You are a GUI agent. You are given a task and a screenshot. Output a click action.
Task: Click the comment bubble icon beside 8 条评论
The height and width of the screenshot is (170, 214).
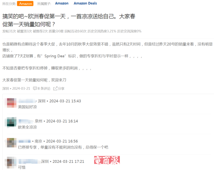click(x=35, y=88)
